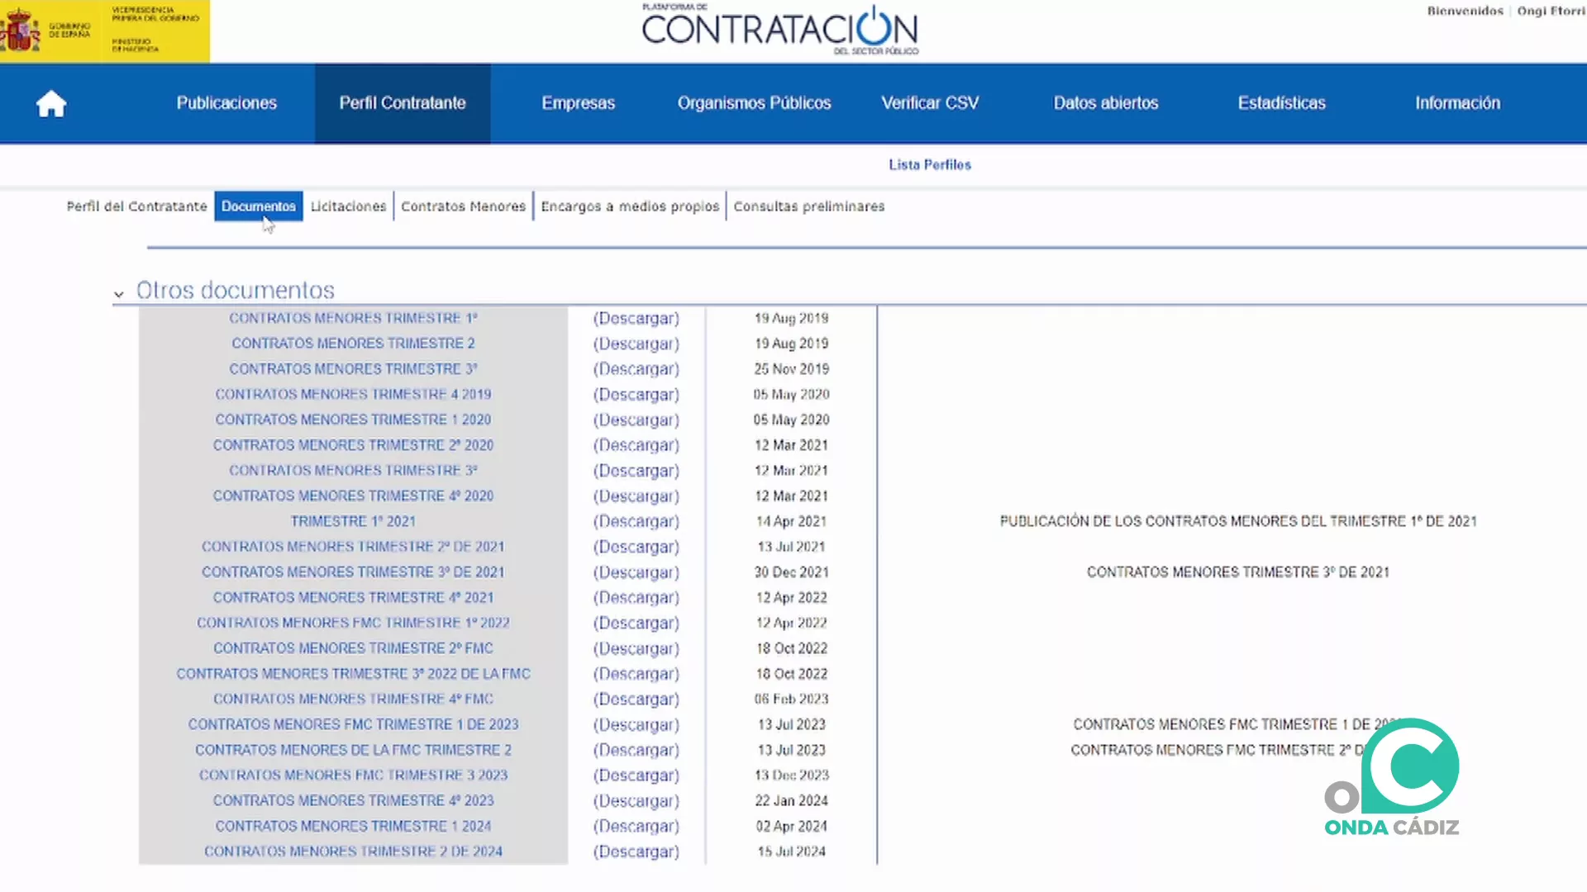
Task: Open the Contratos Menores tab
Action: (463, 206)
